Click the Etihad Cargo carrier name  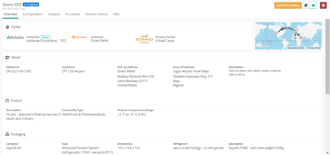point(165,41)
